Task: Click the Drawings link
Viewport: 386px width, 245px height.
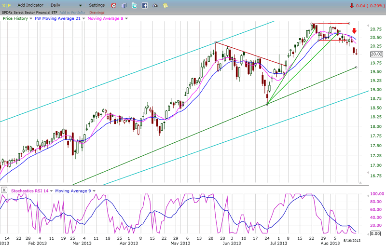Action: [96, 12]
